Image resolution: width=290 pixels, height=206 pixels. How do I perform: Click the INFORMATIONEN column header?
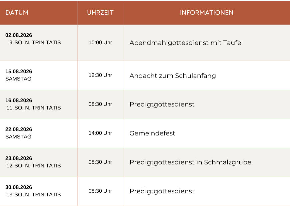207,13
